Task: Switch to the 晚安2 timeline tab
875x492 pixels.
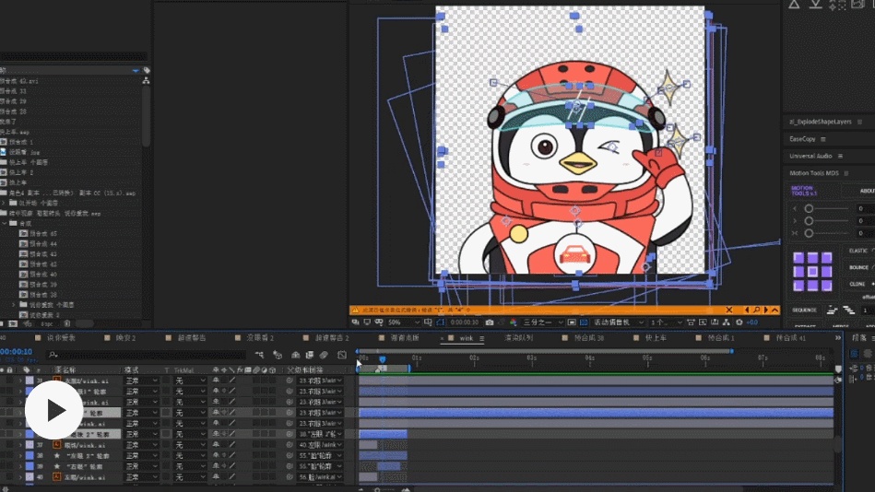Action: (125, 338)
